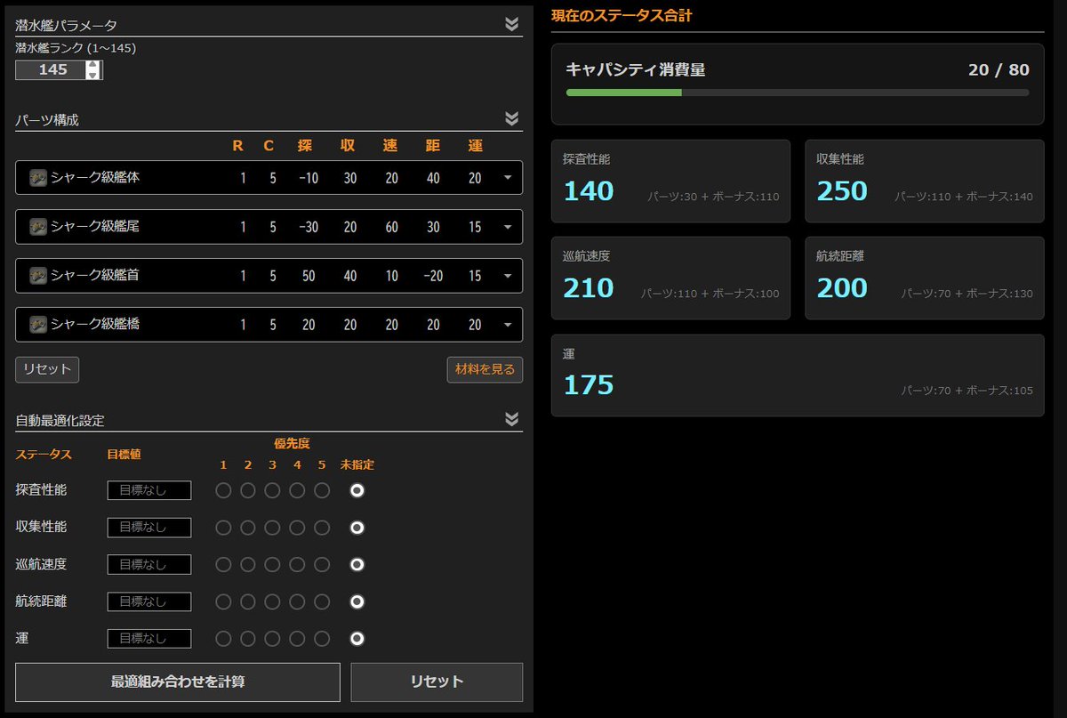The width and height of the screenshot is (1067, 718).
Task: Click the 巡航速度 target value field
Action: coord(149,564)
